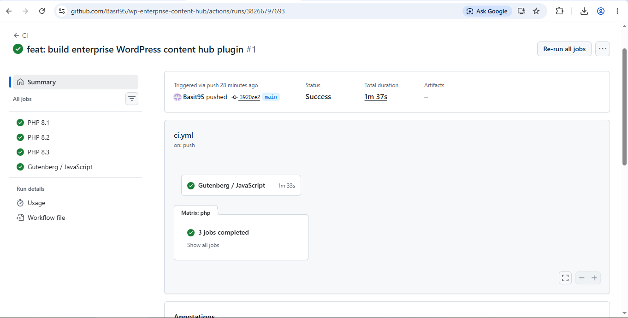Zoom out the workflow graph
The image size is (628, 318).
(582, 278)
